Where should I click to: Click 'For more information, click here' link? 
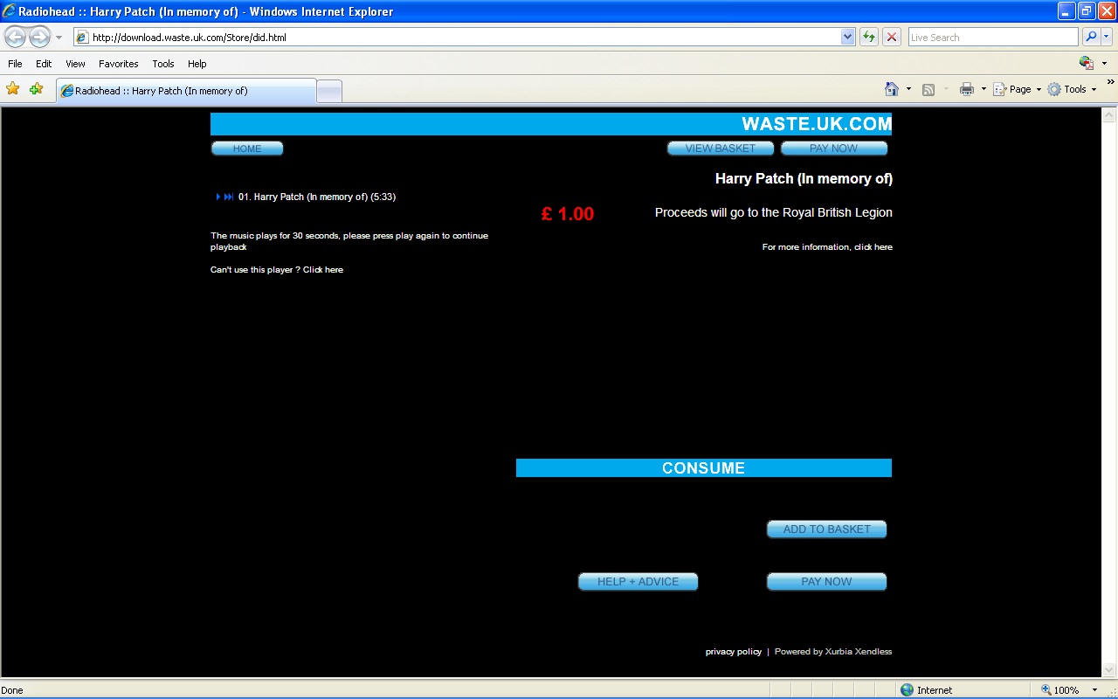(827, 247)
